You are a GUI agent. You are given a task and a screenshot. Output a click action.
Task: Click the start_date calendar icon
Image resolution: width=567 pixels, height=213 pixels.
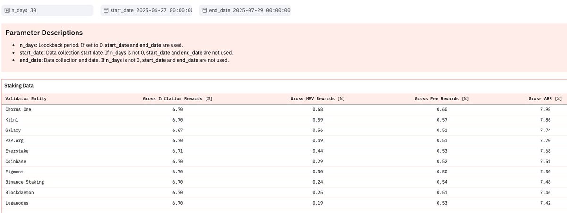[x=106, y=10]
